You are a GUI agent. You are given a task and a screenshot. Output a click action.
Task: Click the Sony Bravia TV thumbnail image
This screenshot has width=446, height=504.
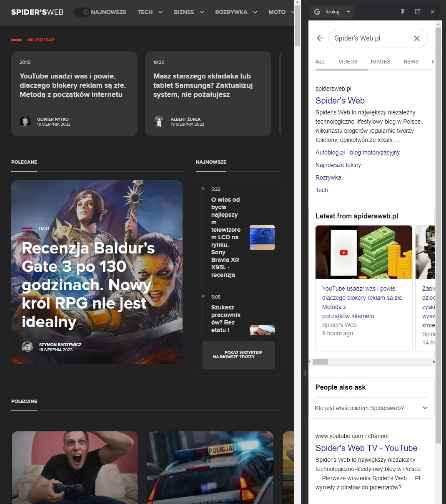pyautogui.click(x=262, y=238)
